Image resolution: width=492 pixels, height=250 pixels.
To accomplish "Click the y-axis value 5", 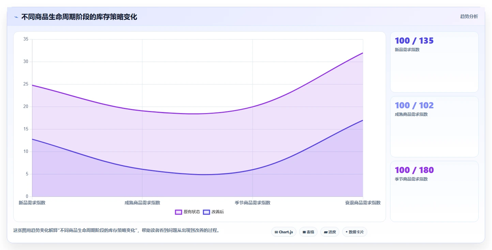I will (27, 174).
